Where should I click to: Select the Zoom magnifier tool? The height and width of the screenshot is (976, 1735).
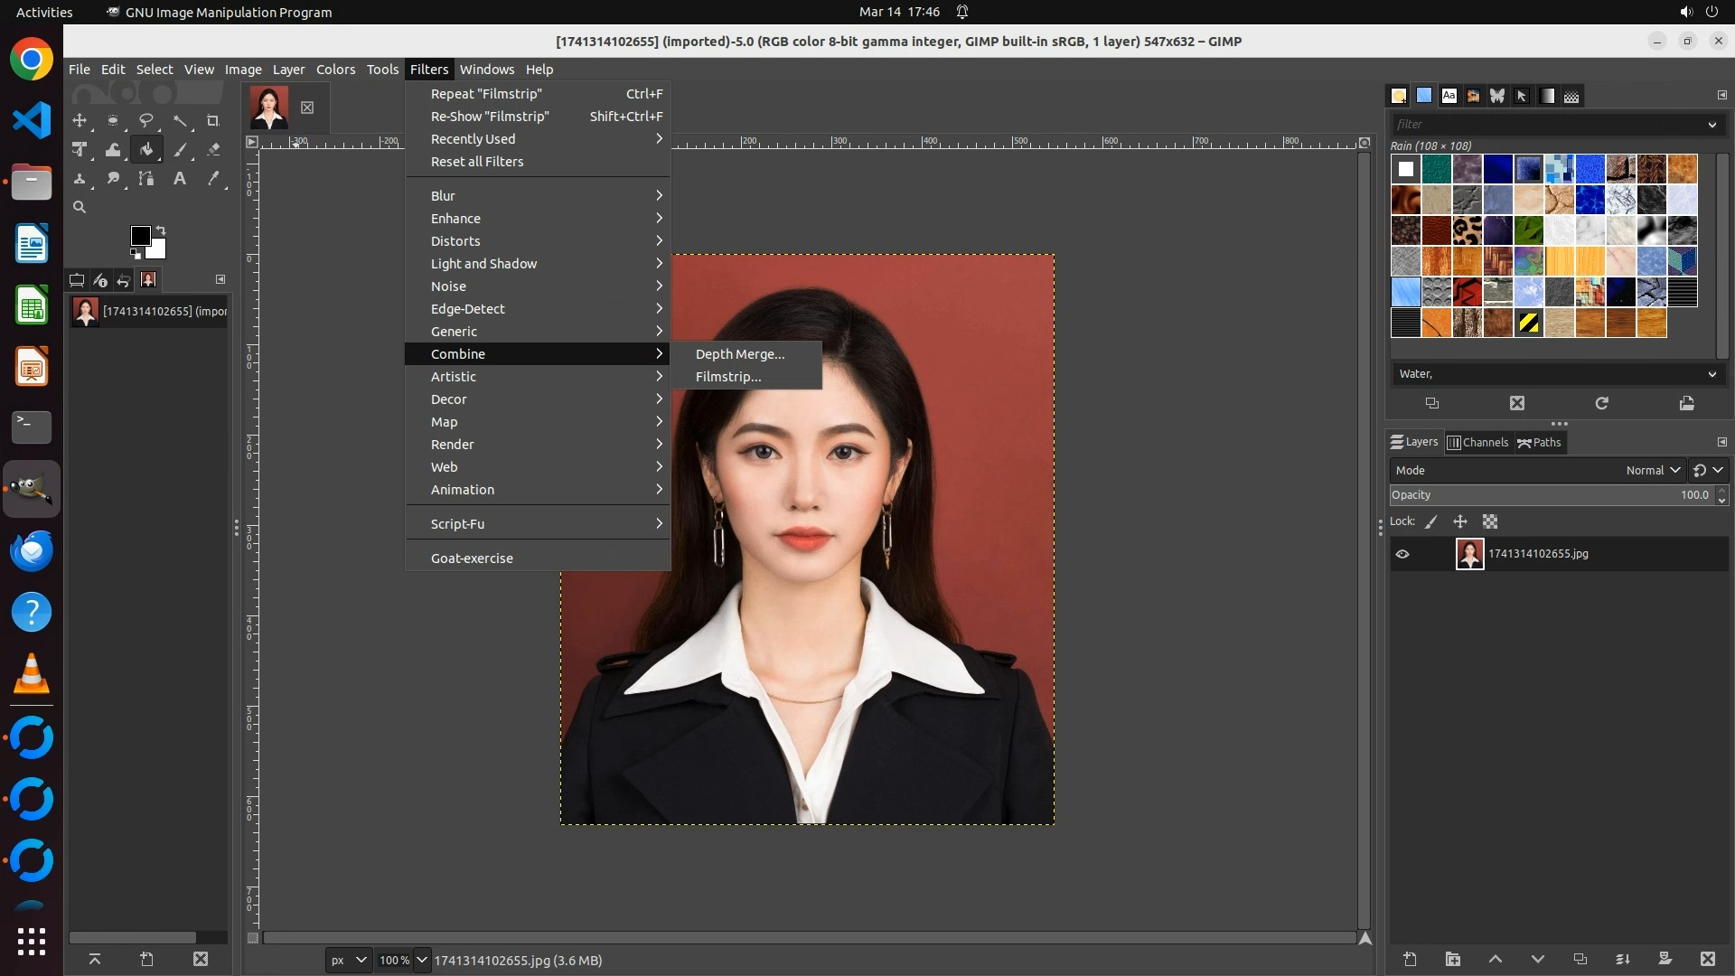pyautogui.click(x=80, y=208)
